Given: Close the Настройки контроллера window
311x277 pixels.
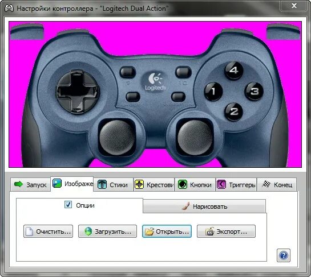Looking at the screenshot, I should [294, 6].
